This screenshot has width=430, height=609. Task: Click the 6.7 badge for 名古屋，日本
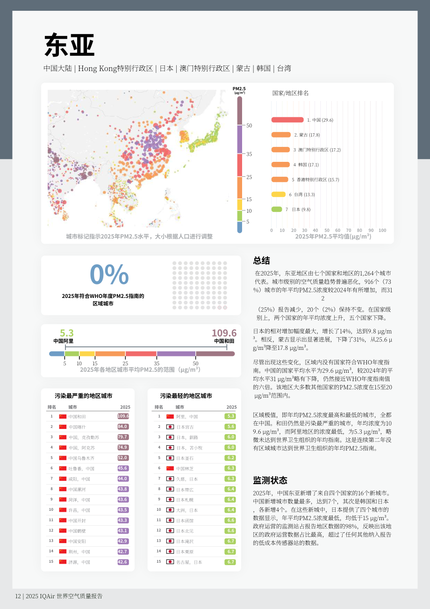click(230, 562)
